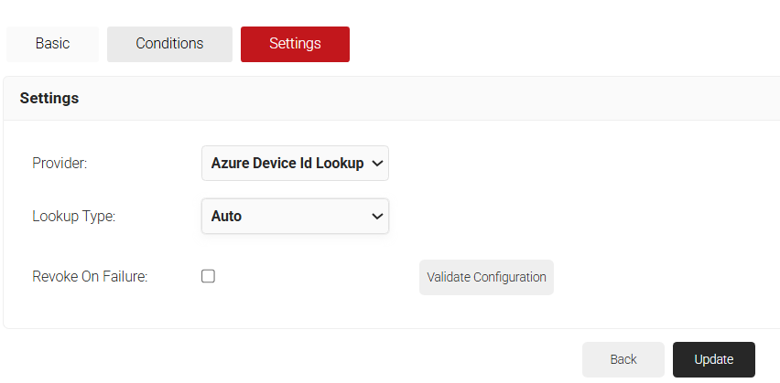
Task: Switch to the Basic tab
Action: tap(52, 44)
